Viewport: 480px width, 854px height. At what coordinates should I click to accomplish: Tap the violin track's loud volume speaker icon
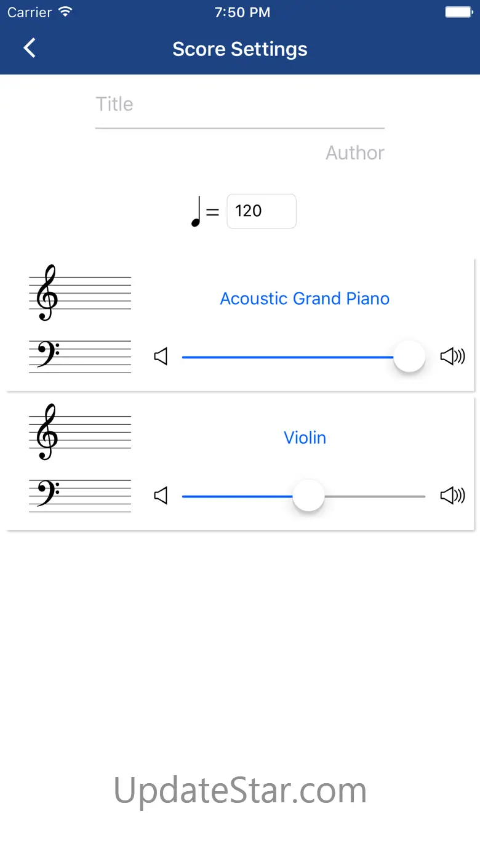(x=452, y=496)
